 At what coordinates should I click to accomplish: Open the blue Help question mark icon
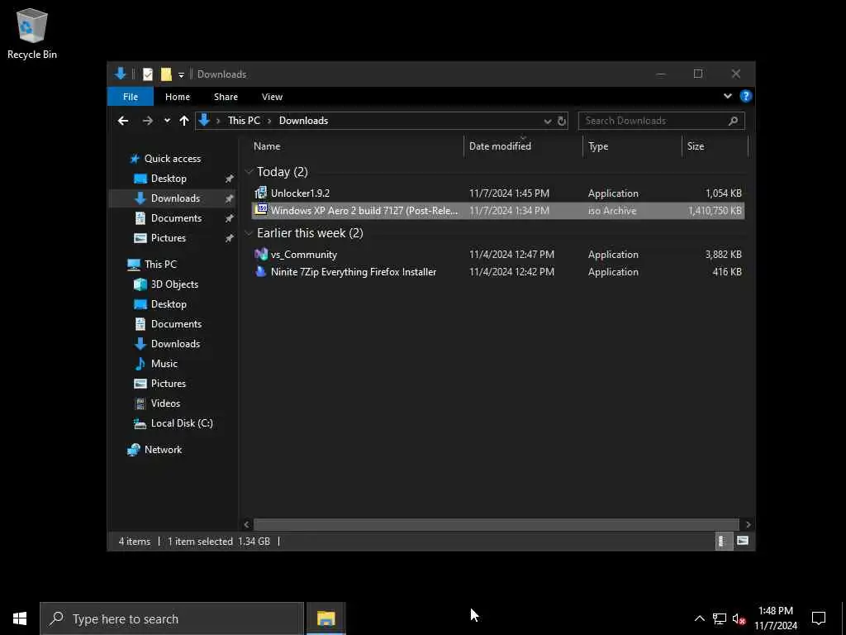tap(746, 96)
